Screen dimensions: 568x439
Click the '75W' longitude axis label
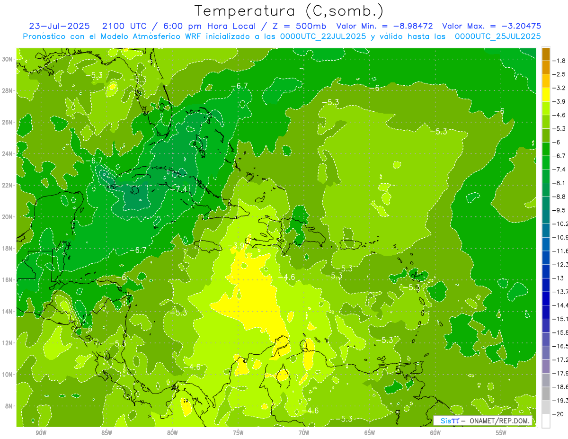click(238, 433)
